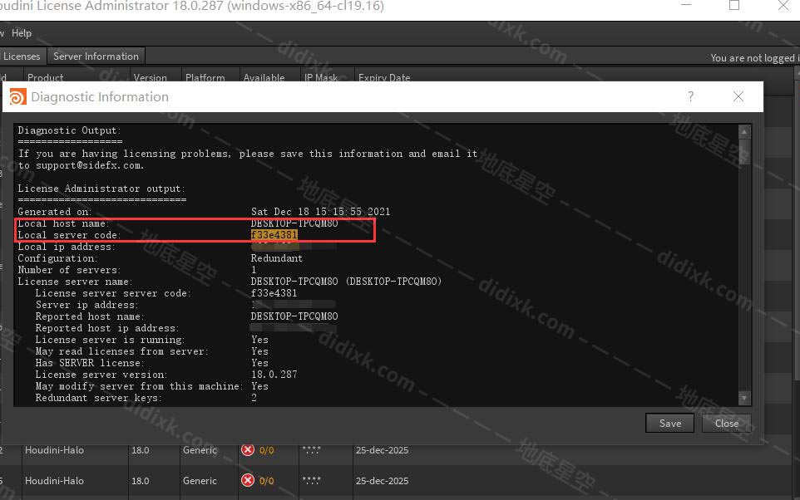Click the support@sidefx.com email text

point(89,165)
